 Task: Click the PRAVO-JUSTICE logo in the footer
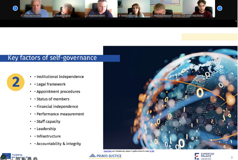click(x=106, y=156)
